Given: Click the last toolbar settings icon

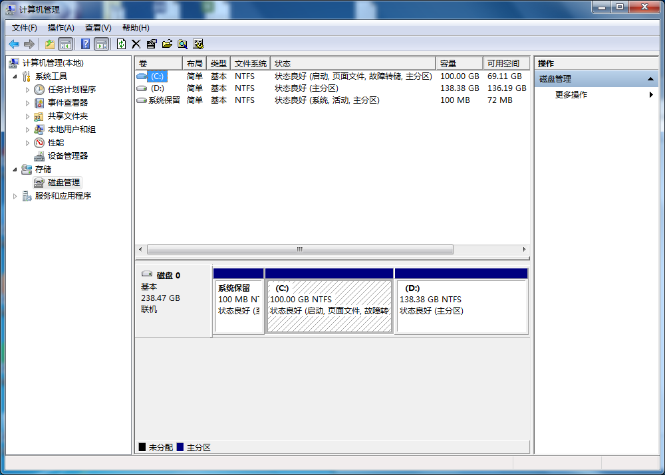Looking at the screenshot, I should pos(198,44).
